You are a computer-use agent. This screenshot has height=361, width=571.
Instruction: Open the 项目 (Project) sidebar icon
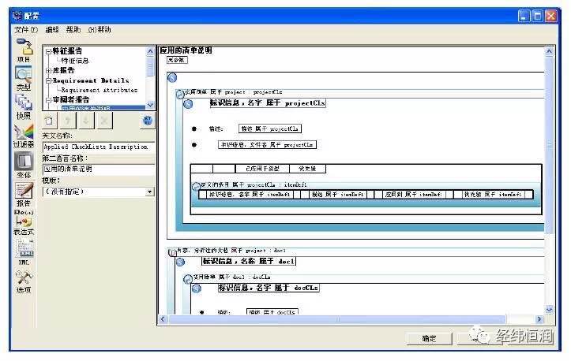pyautogui.click(x=24, y=47)
